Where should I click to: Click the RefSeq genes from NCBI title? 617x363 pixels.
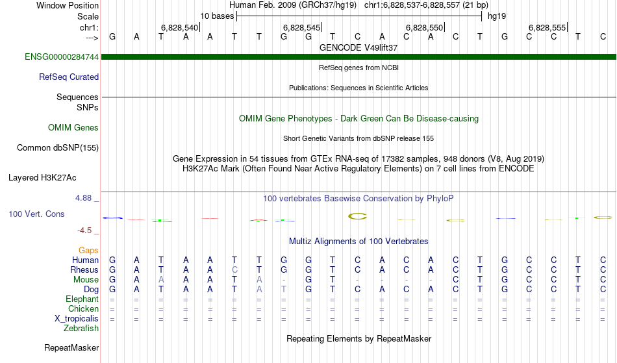click(x=359, y=68)
